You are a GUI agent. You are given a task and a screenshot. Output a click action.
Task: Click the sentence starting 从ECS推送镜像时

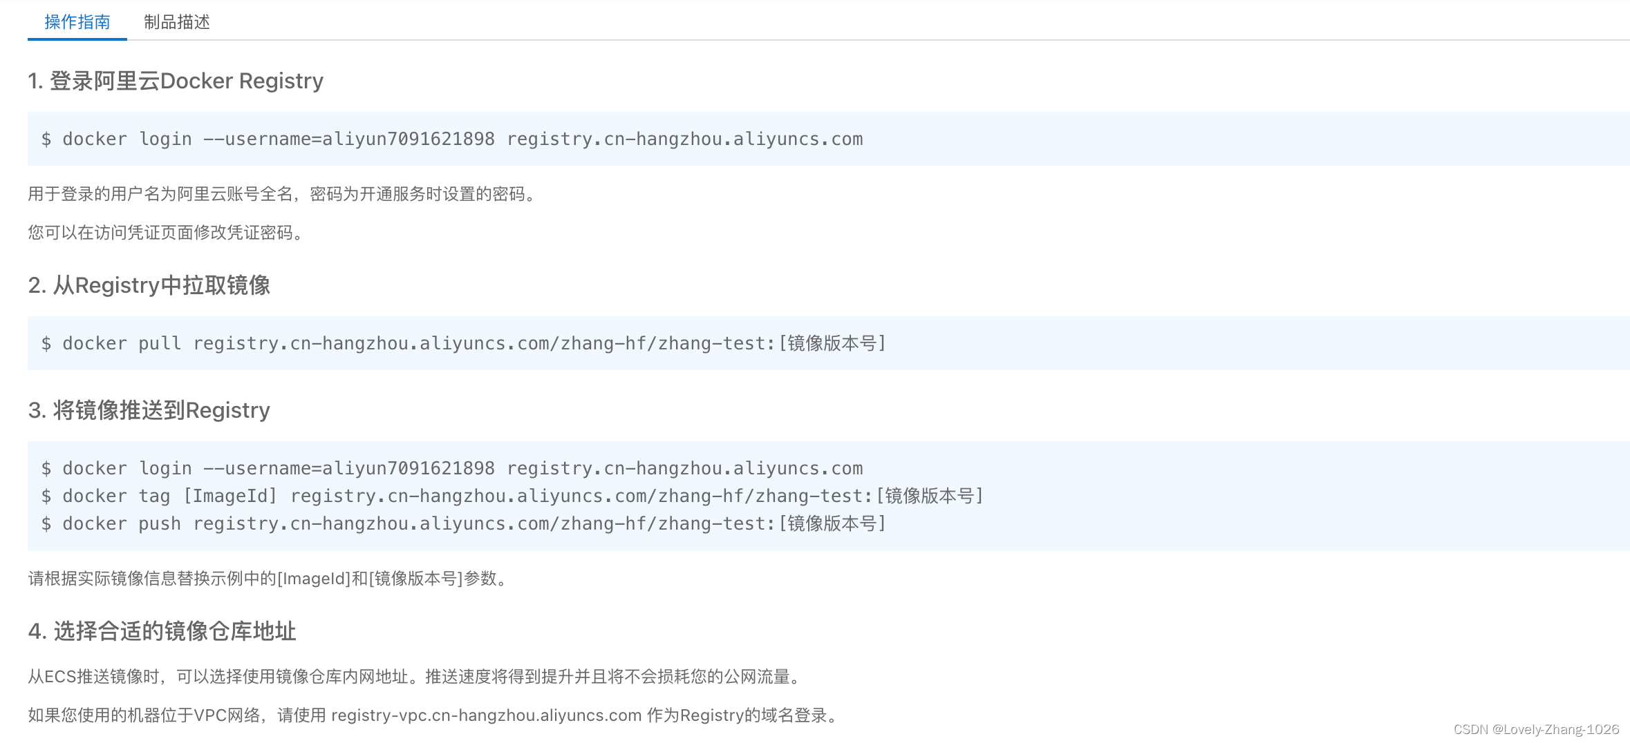(415, 677)
